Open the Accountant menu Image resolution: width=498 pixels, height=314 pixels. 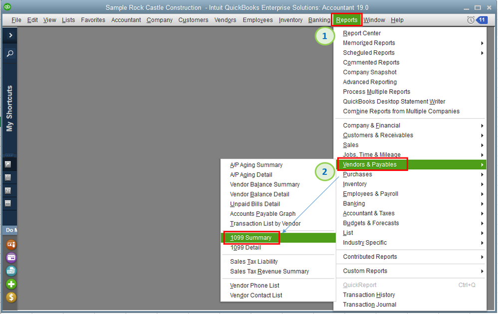126,20
